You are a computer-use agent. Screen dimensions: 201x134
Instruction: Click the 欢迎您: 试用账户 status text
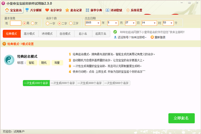click(x=14, y=131)
